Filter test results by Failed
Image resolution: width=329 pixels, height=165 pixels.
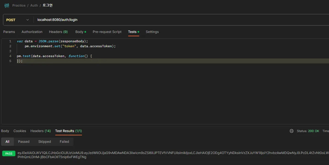click(x=64, y=142)
